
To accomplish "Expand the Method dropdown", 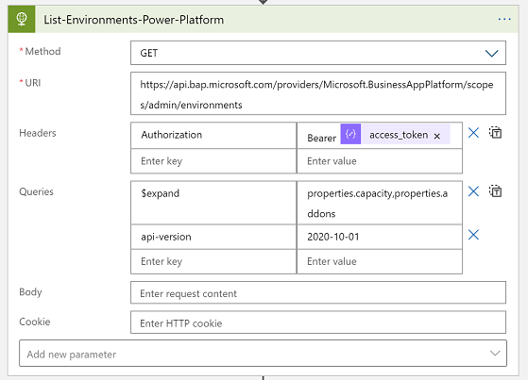I will click(x=318, y=53).
